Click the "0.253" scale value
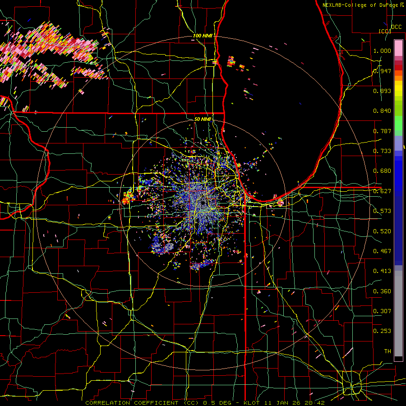406x406 pixels. 382,331
